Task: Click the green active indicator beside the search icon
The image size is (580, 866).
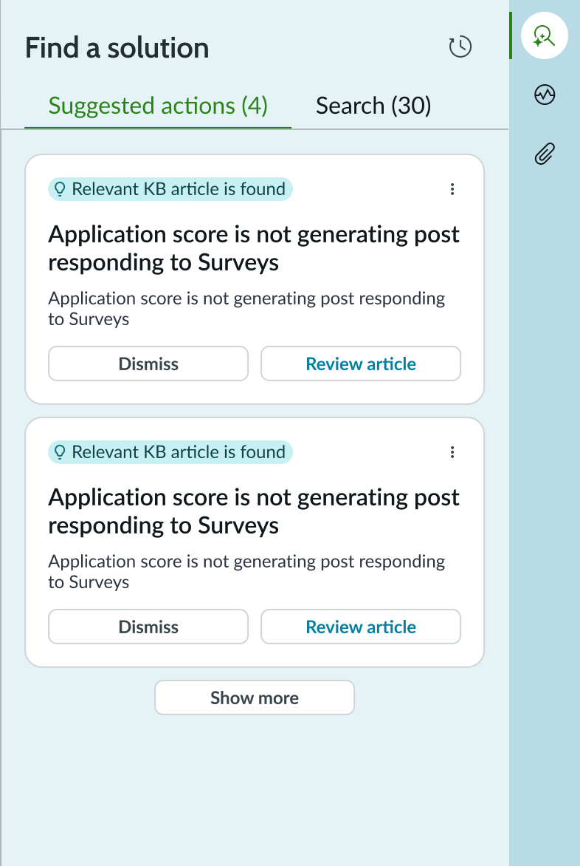Action: (511, 35)
